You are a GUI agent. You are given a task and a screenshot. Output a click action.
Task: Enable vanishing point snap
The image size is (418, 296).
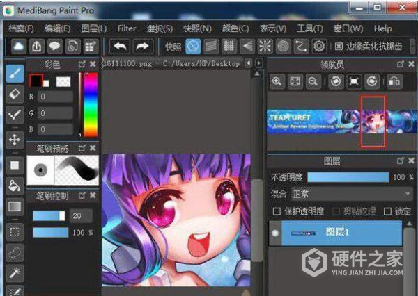247,47
